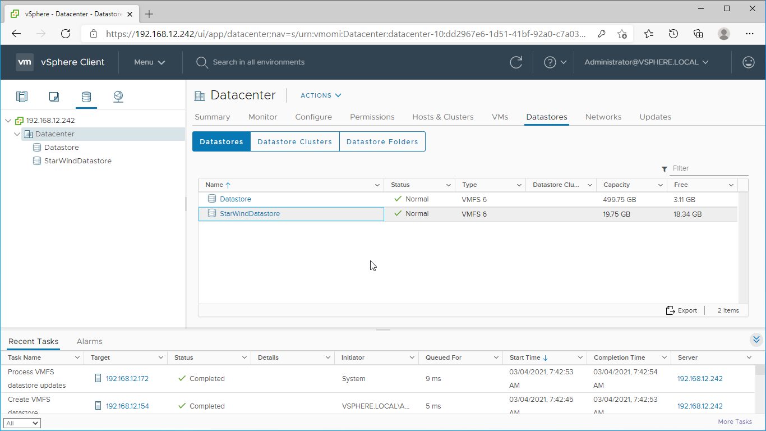Select the Datastore Folders button
This screenshot has width=766, height=431.
point(382,141)
